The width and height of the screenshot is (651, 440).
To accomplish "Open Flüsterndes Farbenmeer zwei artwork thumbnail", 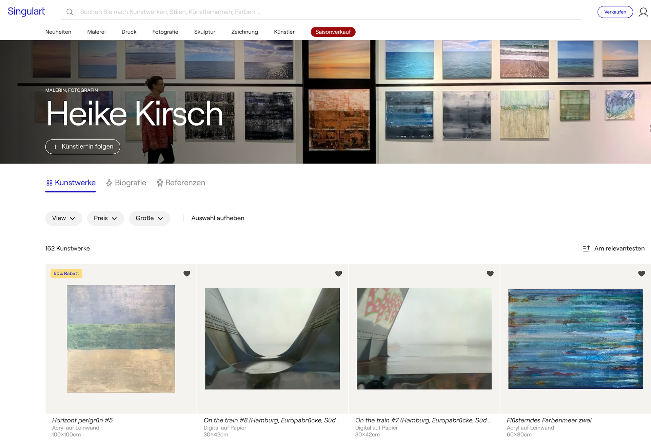I will [x=575, y=339].
